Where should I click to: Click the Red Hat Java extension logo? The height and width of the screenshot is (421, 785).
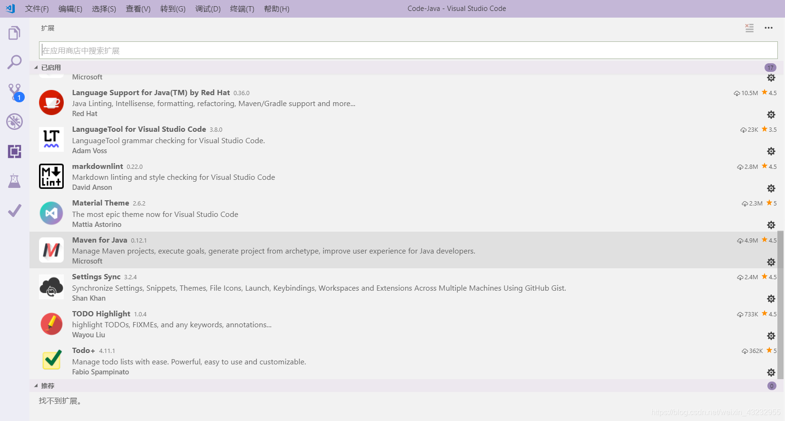coord(51,102)
